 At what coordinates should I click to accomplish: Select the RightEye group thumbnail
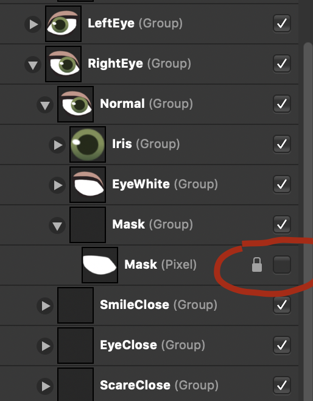click(x=63, y=64)
